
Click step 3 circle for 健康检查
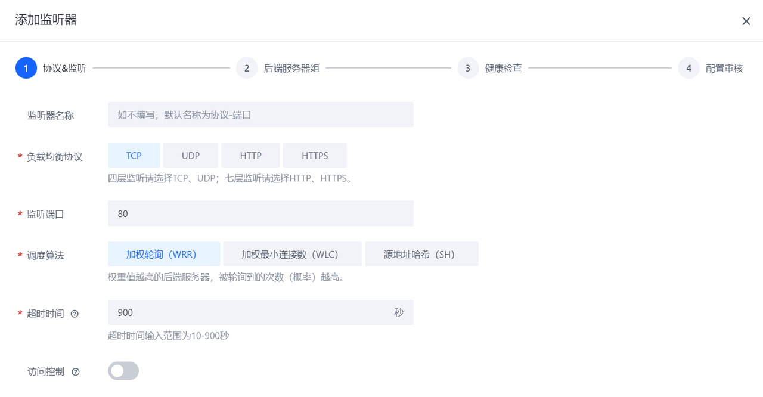tap(468, 68)
